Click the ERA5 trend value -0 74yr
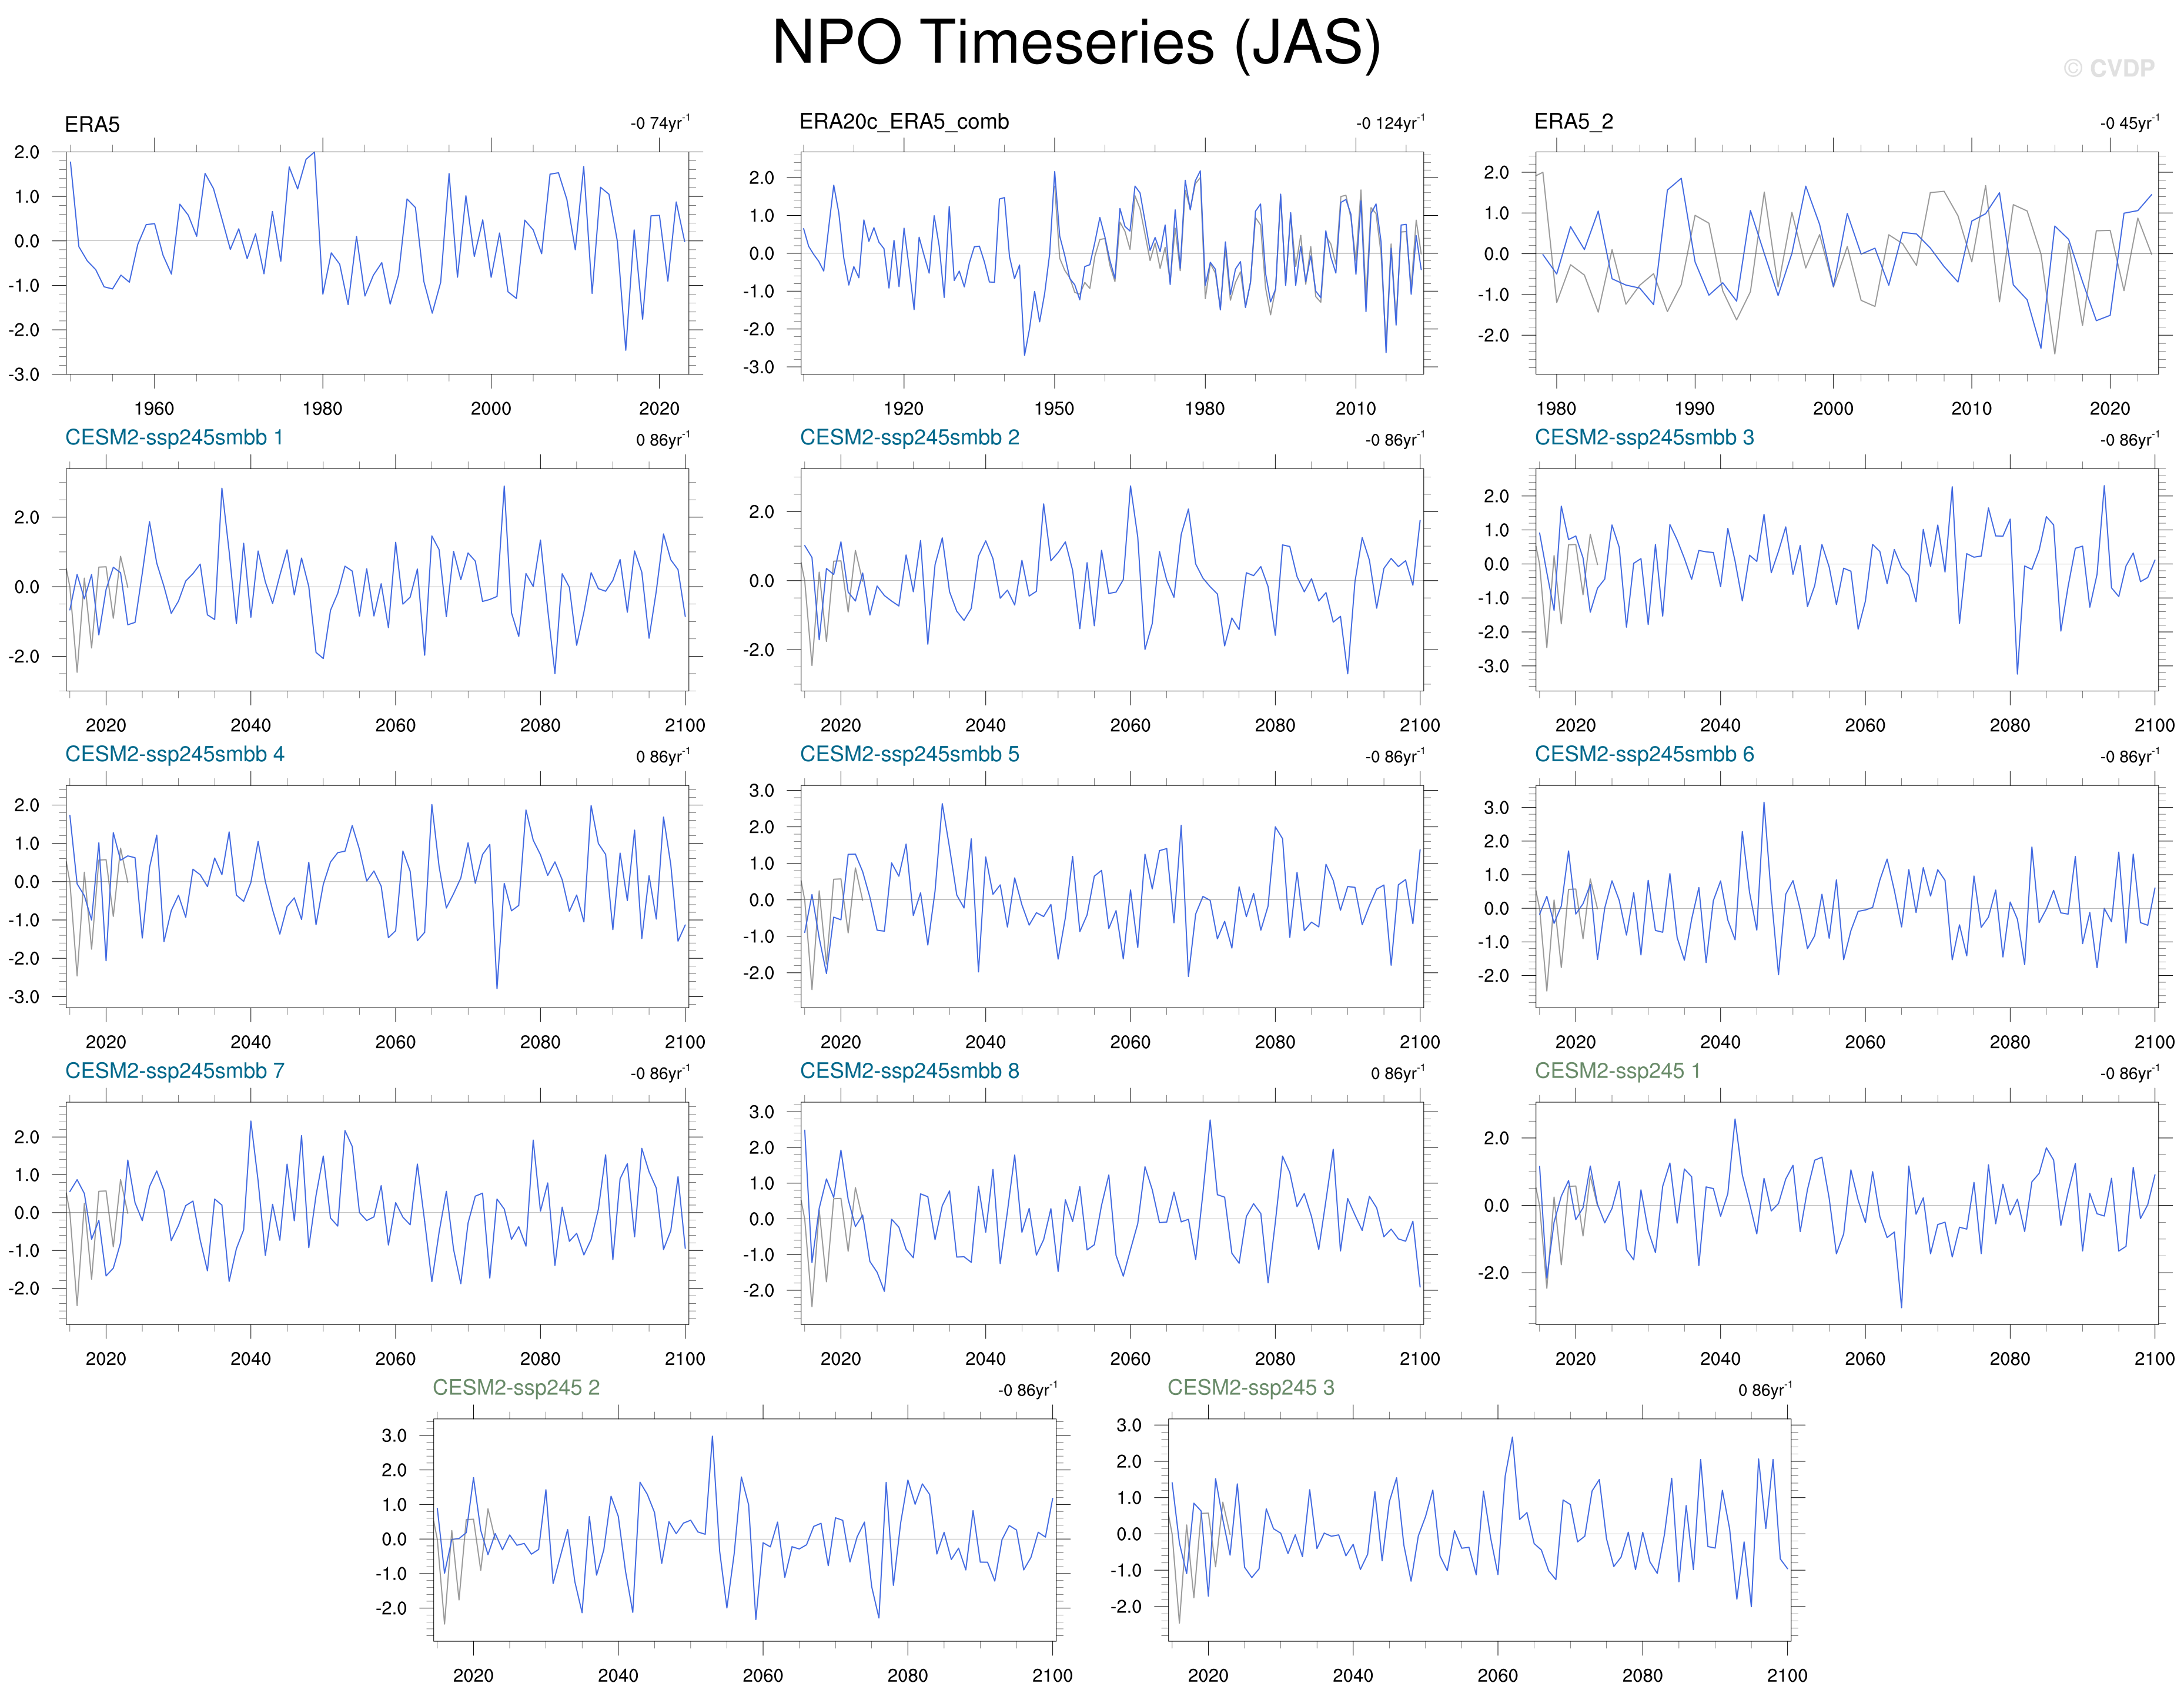 [x=659, y=123]
